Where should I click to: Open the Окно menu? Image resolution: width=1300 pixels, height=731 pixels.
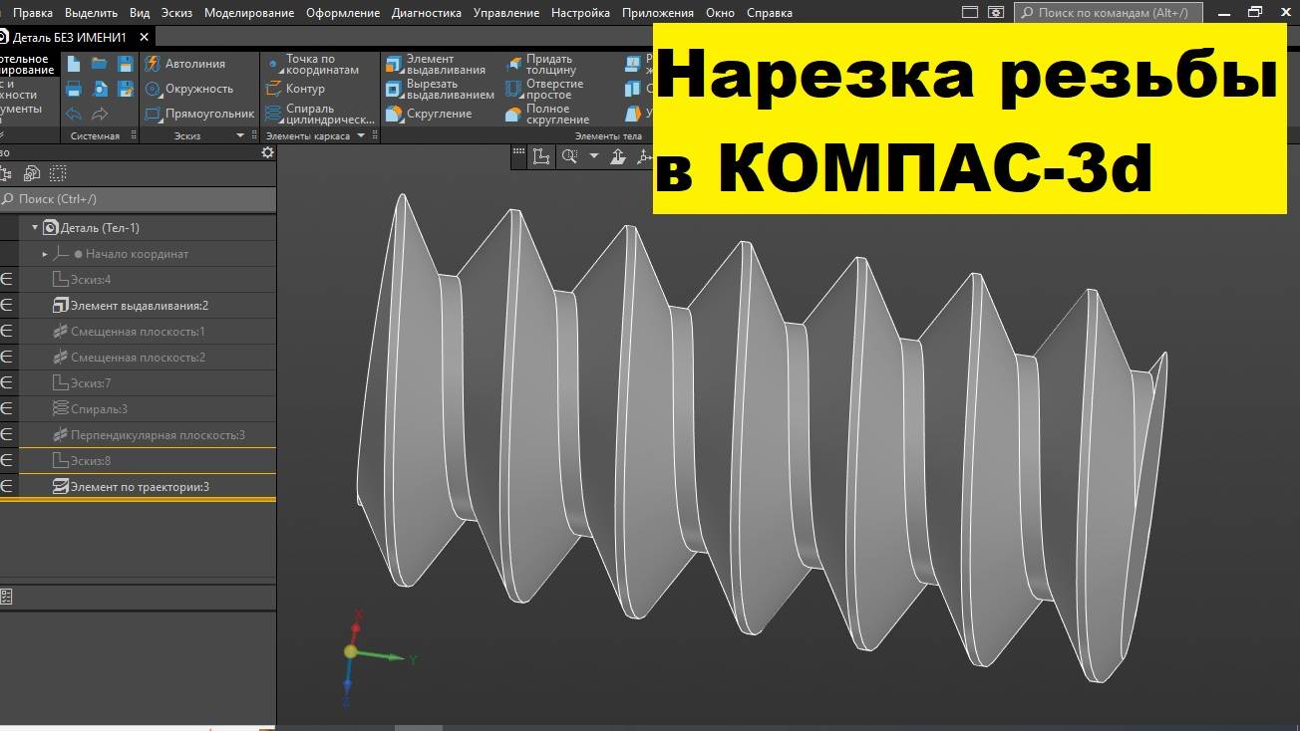click(x=720, y=13)
